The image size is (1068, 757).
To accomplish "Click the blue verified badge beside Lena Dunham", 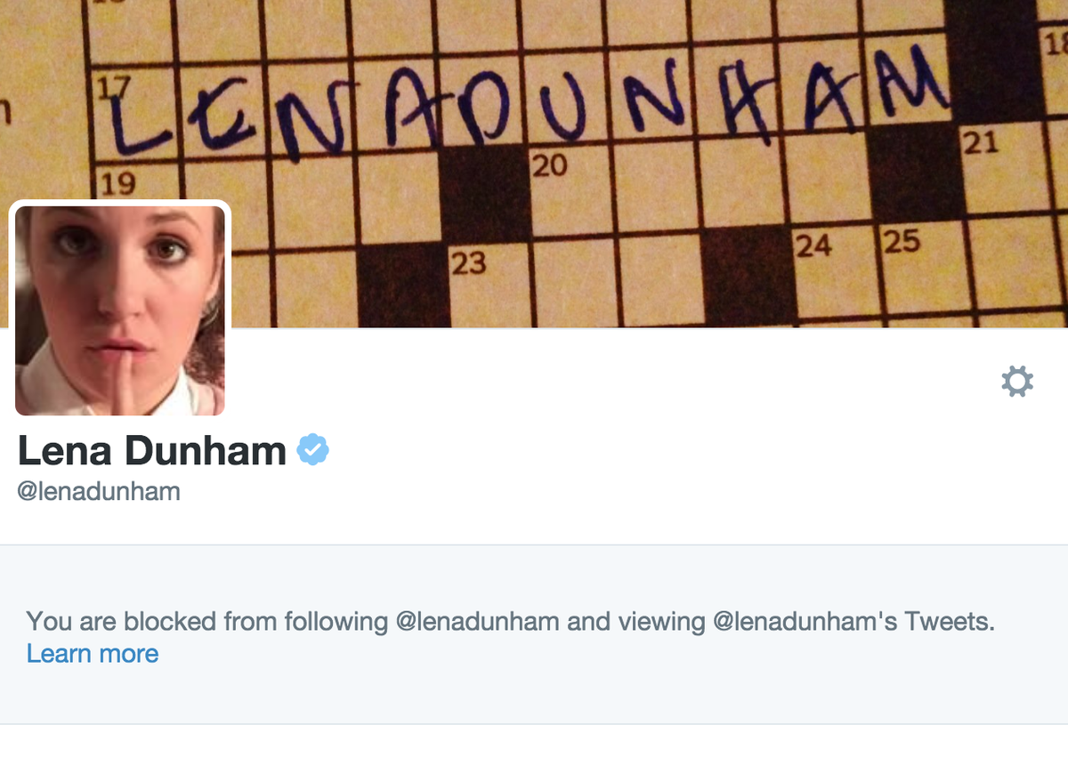I will pos(312,450).
